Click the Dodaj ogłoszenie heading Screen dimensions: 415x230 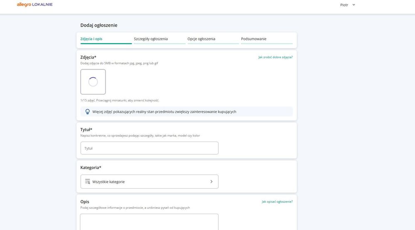coord(99,25)
